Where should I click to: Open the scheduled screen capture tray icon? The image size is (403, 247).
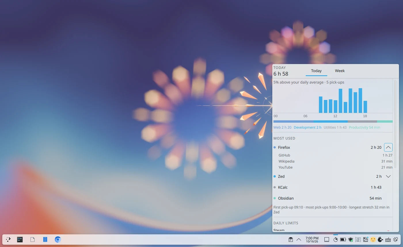[x=366, y=240]
